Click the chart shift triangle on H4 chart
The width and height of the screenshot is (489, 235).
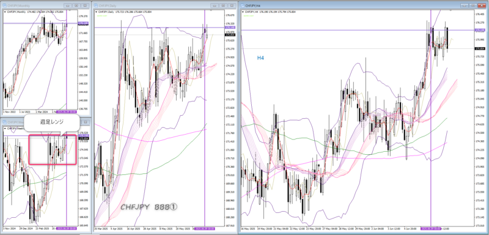coord(450,10)
